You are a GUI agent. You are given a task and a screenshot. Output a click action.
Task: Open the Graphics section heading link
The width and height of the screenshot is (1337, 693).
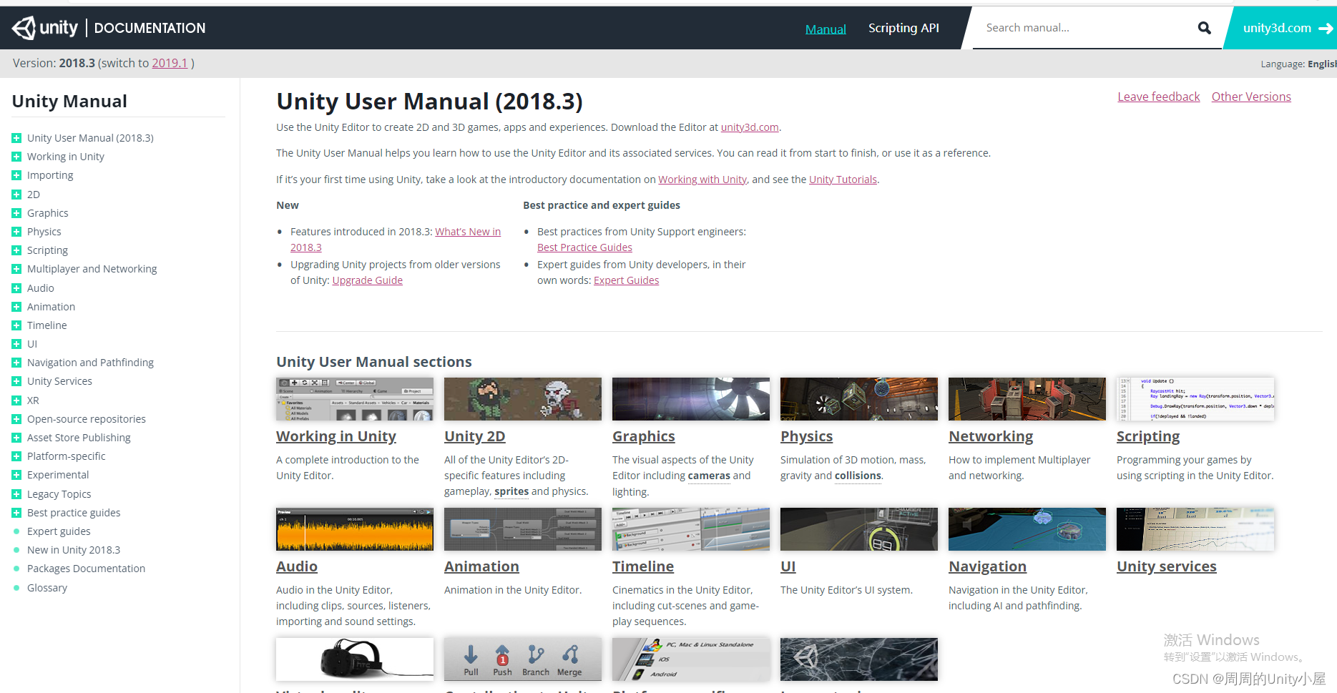644,436
